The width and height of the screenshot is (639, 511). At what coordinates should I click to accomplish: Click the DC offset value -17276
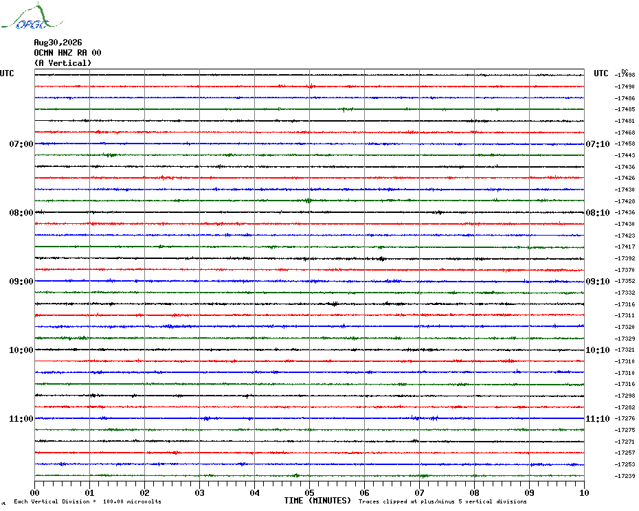[625, 418]
